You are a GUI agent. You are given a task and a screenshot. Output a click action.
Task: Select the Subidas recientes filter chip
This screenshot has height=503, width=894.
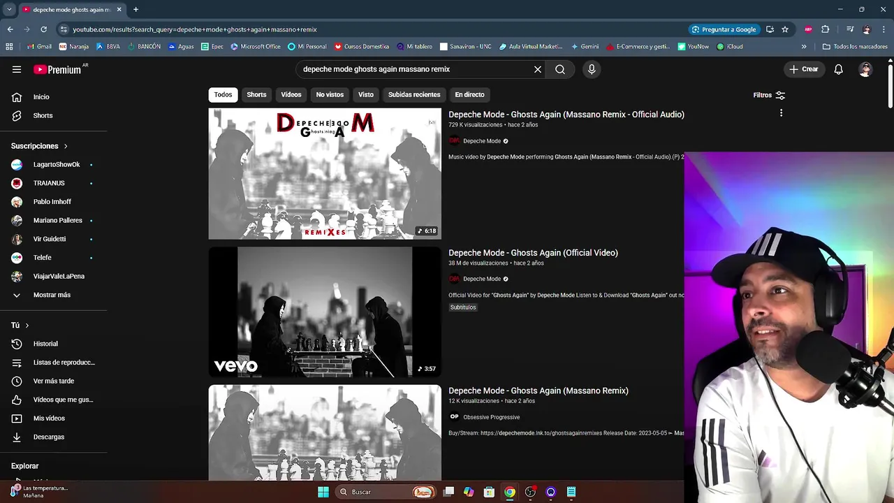pyautogui.click(x=414, y=94)
